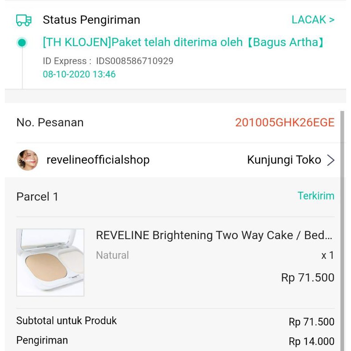351x351 pixels.
Task: Click the Natural variant label
Action: click(x=112, y=255)
